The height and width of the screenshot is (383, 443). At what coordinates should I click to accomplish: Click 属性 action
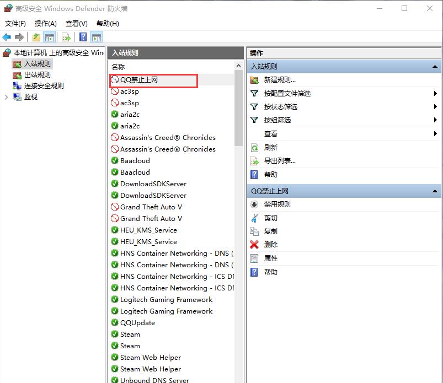tap(270, 258)
